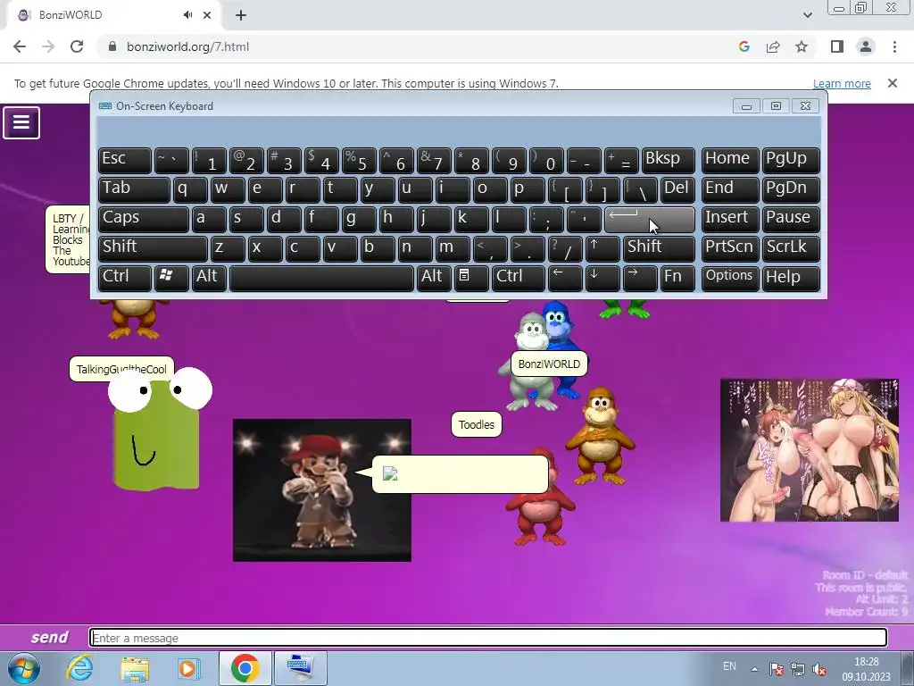Image resolution: width=914 pixels, height=686 pixels.
Task: Toggle the right Shift key on the on-screen keyboard
Action: pyautogui.click(x=659, y=248)
